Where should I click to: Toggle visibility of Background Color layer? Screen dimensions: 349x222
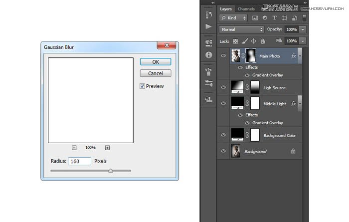point(223,135)
